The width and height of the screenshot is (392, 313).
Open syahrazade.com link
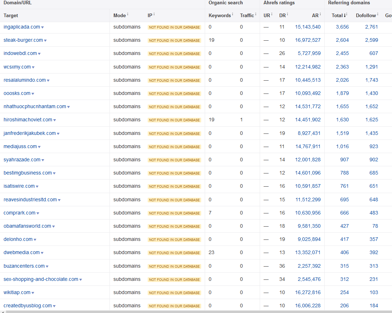pyautogui.click(x=22, y=160)
